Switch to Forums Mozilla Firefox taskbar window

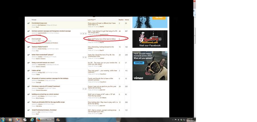click(45, 120)
